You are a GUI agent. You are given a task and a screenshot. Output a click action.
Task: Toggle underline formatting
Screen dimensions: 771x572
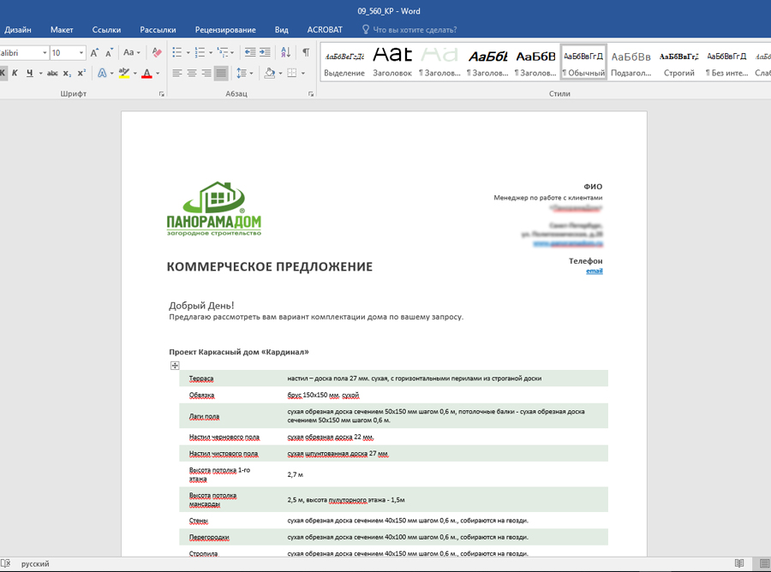pyautogui.click(x=30, y=74)
